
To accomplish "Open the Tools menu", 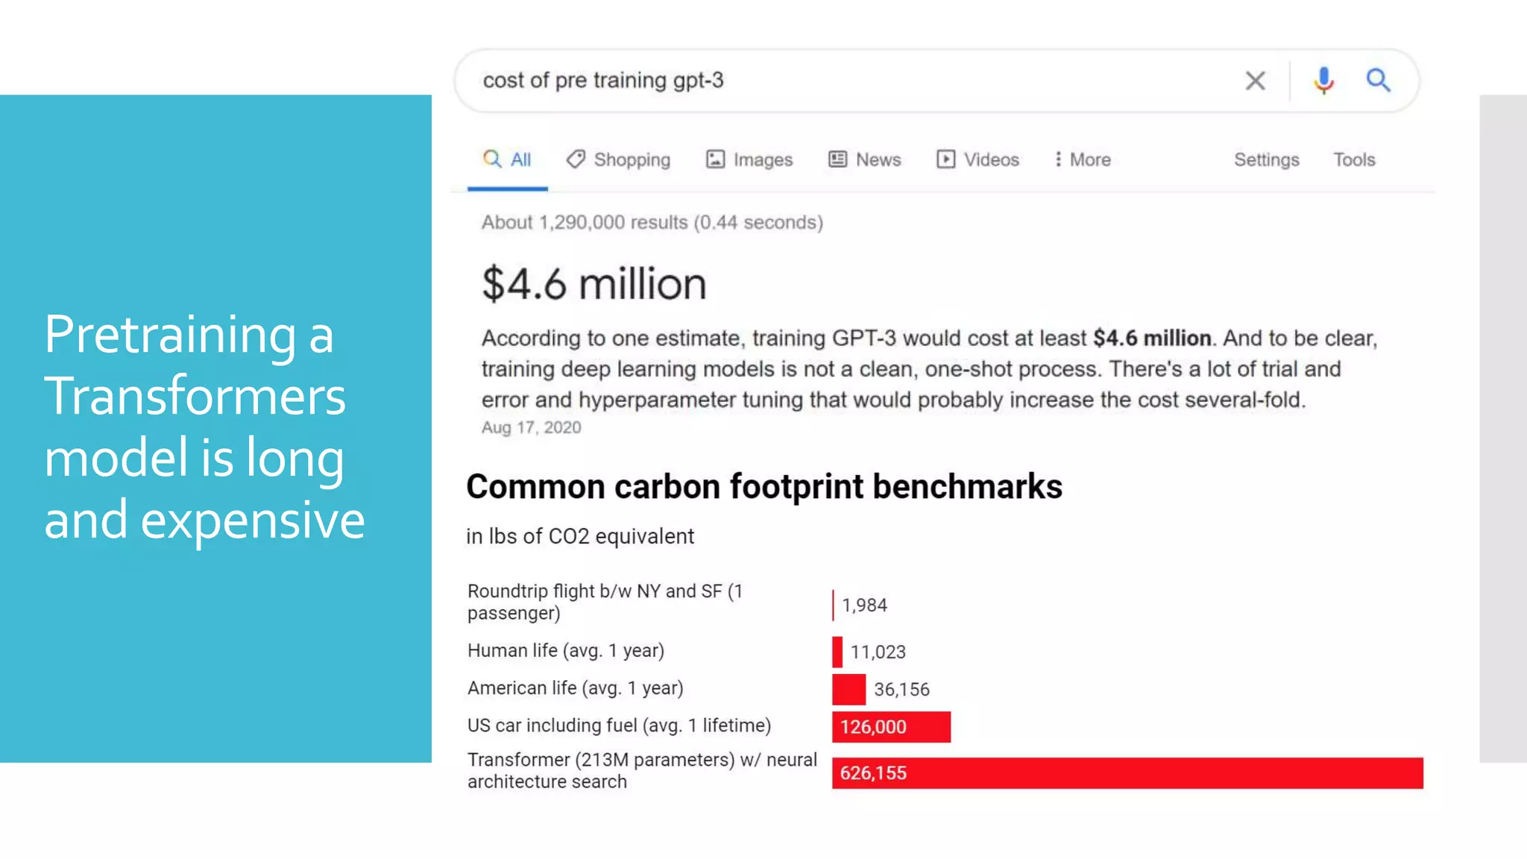I will [x=1354, y=160].
